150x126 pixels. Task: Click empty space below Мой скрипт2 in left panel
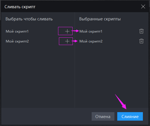(38, 76)
